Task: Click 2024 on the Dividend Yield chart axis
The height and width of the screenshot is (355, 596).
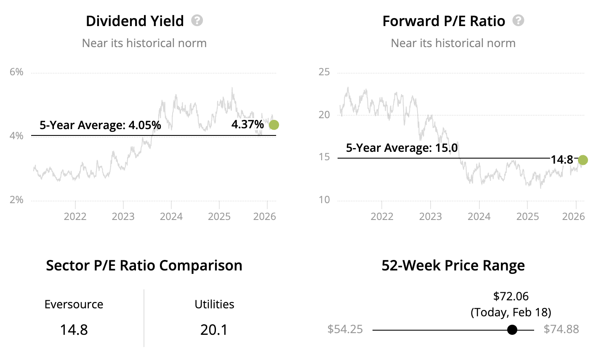Action: coord(171,217)
